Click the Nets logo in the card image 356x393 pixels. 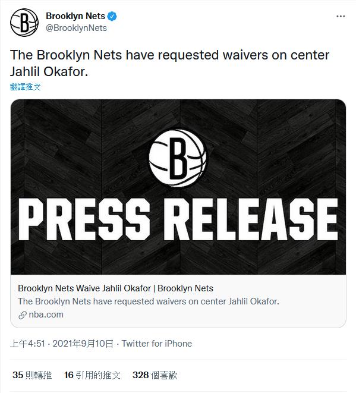178,158
